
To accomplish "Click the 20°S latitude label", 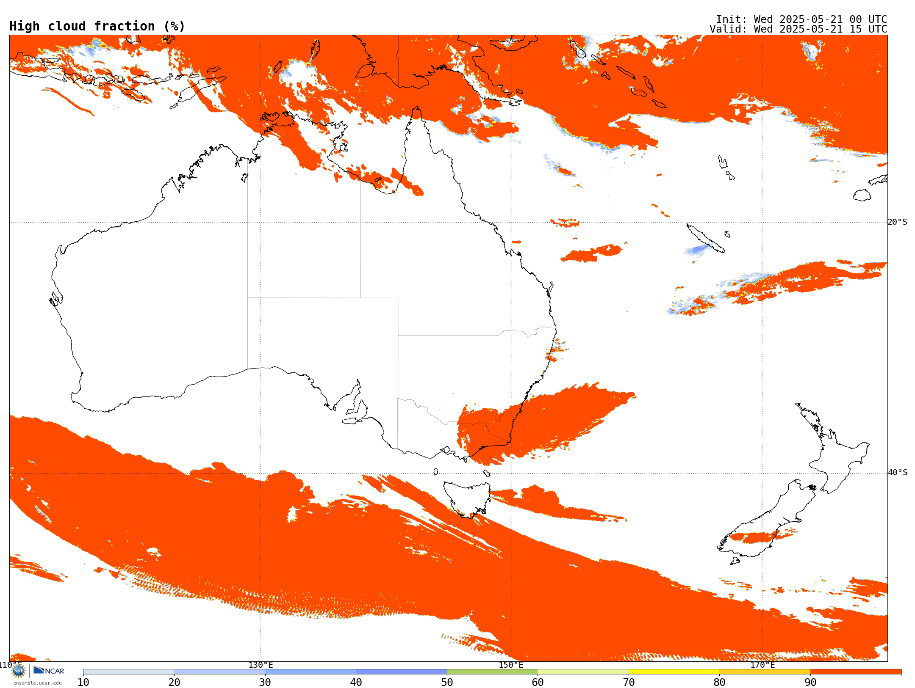I will pyautogui.click(x=897, y=222).
